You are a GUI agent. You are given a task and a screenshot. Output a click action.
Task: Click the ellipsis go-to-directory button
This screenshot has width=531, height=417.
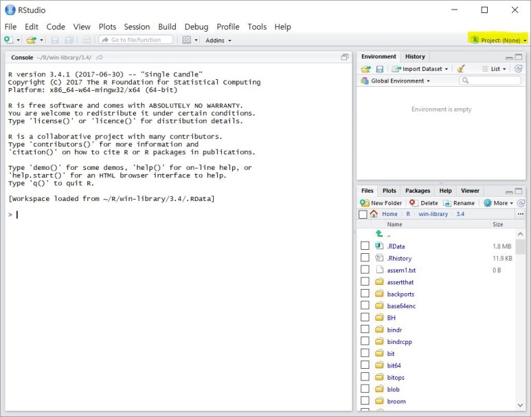521,214
